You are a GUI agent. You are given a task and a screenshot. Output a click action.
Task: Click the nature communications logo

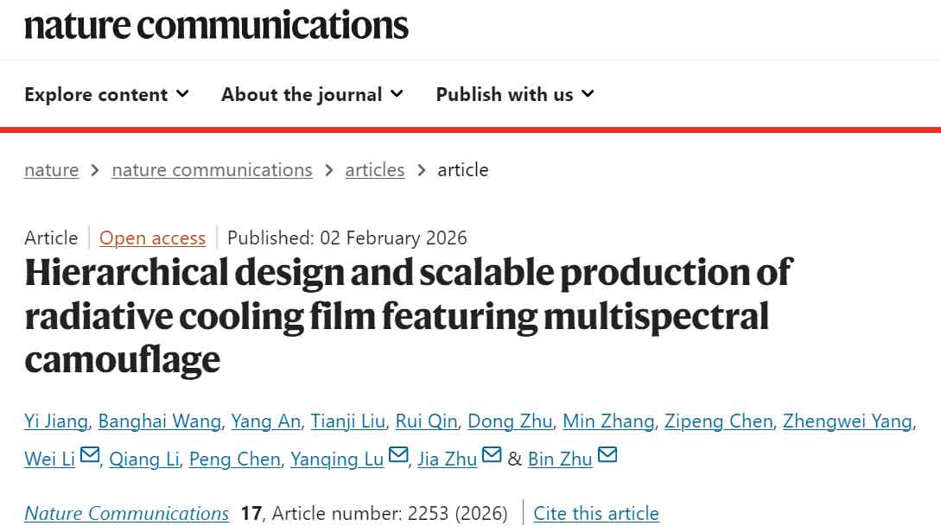point(216,25)
